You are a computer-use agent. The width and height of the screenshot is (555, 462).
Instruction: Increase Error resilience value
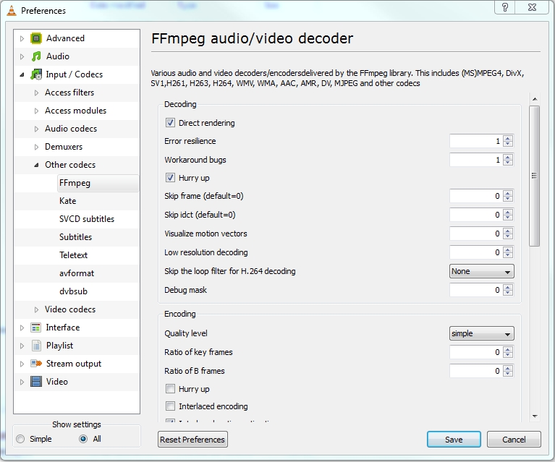(508, 138)
